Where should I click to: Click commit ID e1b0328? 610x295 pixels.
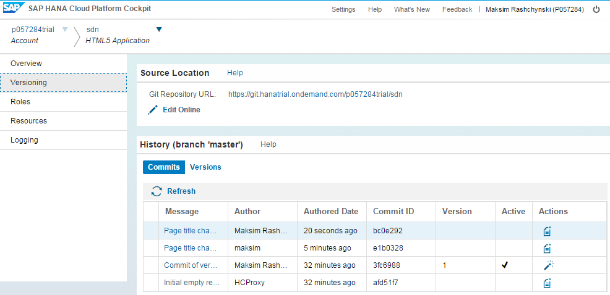pyautogui.click(x=388, y=247)
